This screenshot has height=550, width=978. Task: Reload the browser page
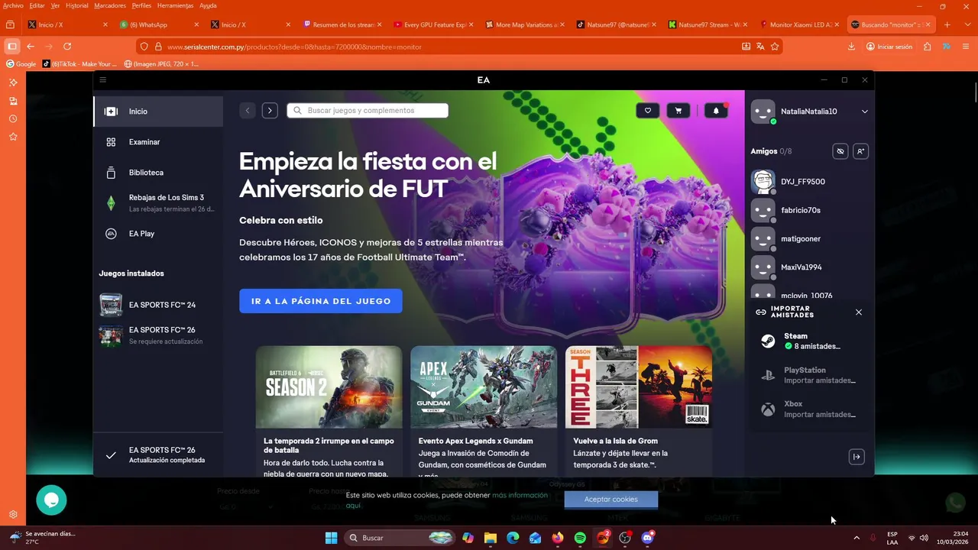(x=67, y=47)
